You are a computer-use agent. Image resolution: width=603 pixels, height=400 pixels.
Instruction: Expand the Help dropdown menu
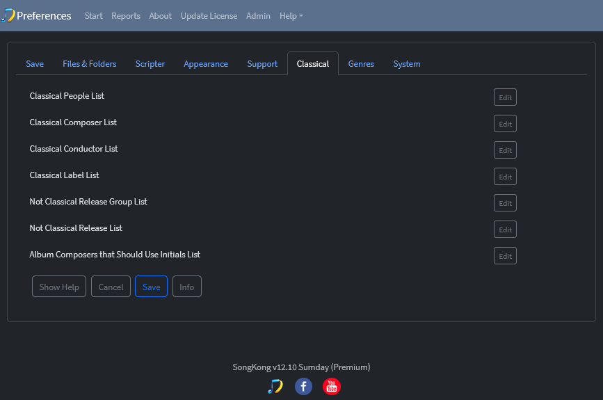(x=291, y=16)
